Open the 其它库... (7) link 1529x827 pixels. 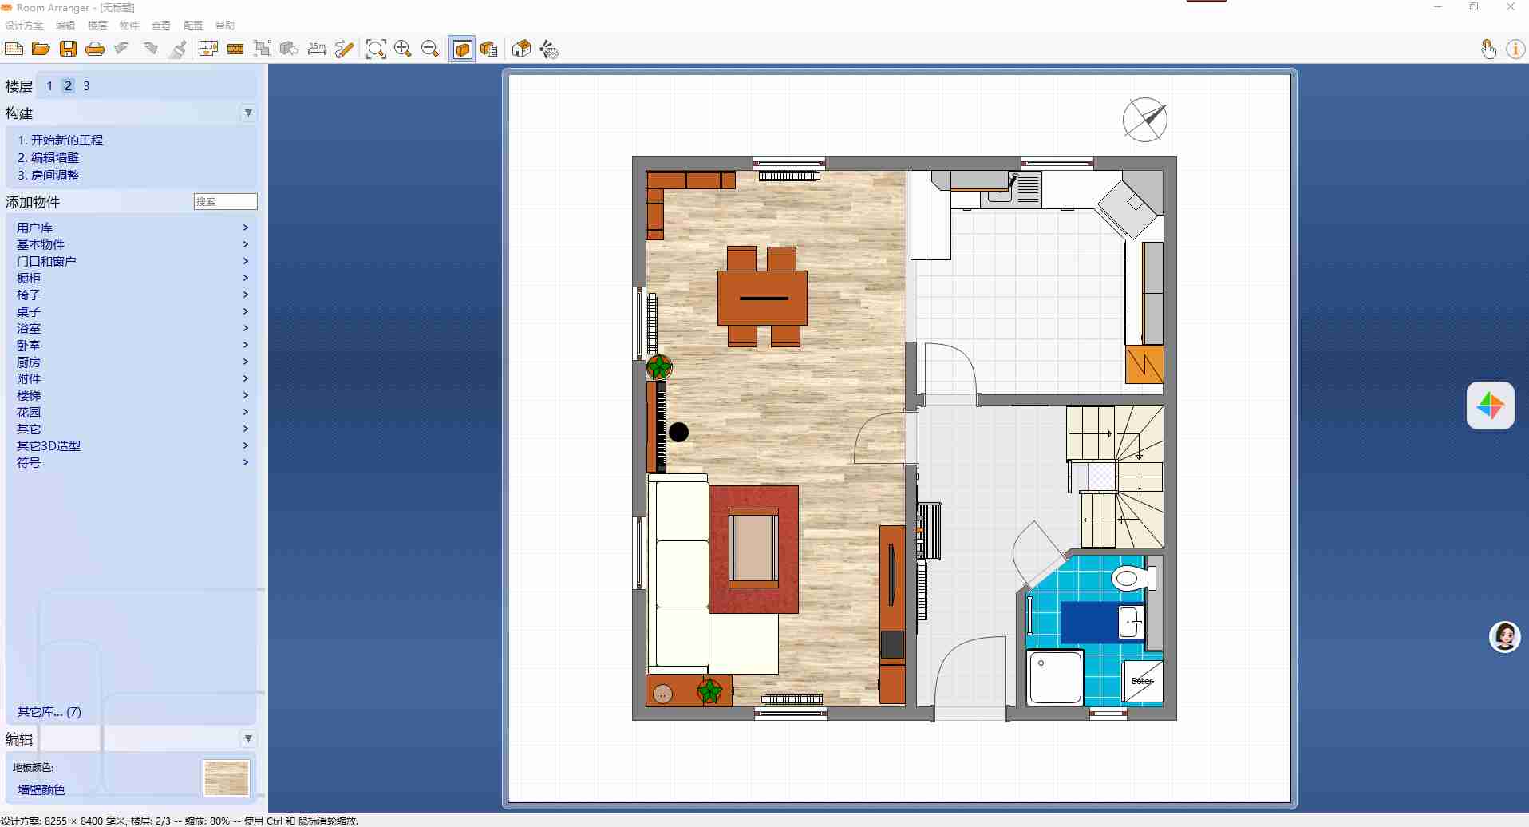click(x=49, y=711)
